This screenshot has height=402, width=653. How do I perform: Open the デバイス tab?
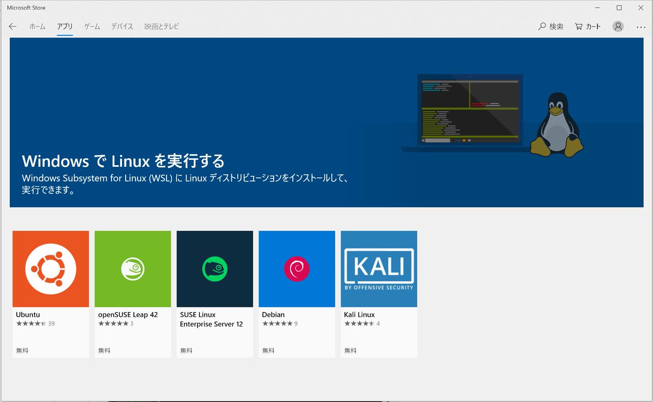click(x=122, y=26)
